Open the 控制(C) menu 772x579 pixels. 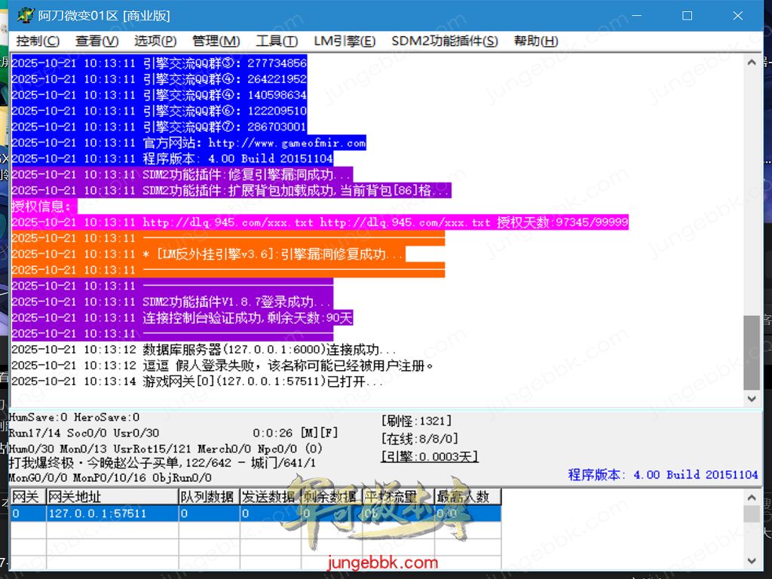[x=38, y=41]
